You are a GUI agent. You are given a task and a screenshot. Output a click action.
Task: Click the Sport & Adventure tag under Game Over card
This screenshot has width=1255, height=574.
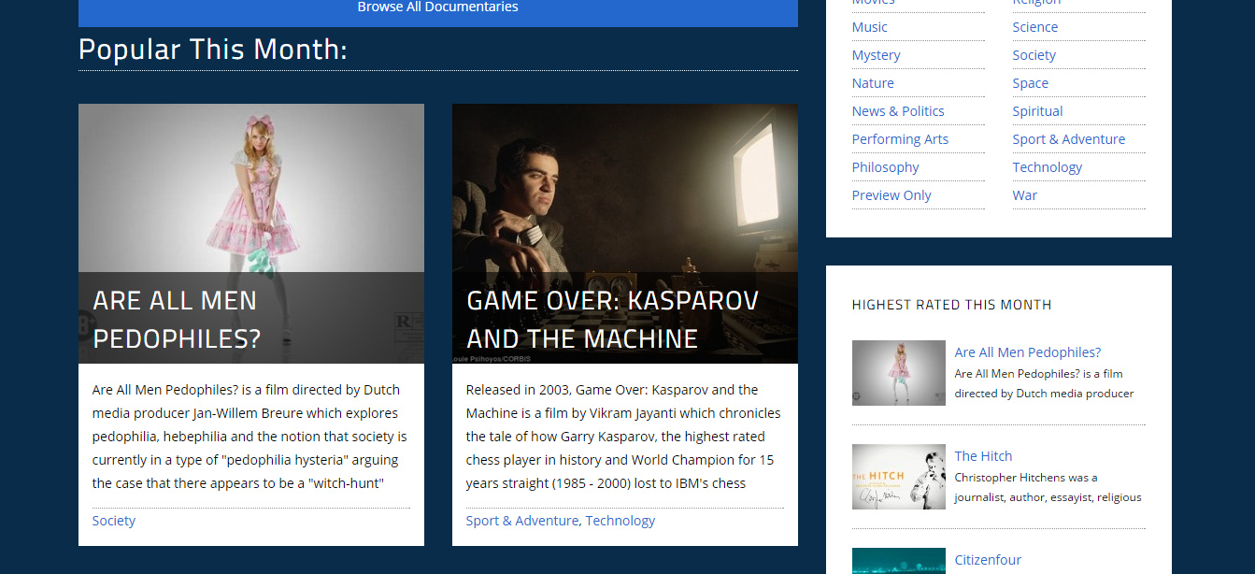[522, 521]
